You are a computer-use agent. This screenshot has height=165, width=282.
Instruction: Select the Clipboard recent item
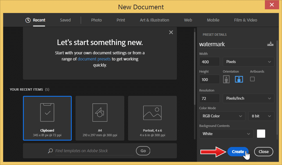click(x=47, y=118)
